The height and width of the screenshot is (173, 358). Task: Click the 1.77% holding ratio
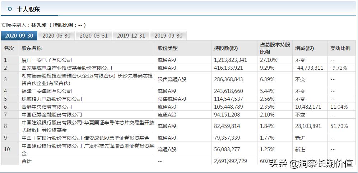tap(268, 138)
